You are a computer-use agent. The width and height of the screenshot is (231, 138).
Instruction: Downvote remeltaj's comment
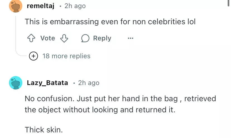tap(64, 38)
